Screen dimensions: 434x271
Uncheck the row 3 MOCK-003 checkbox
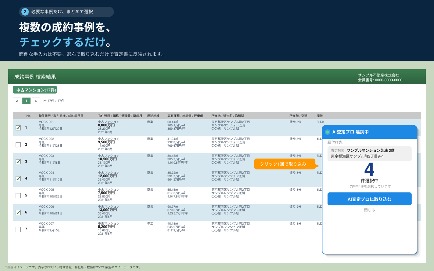(x=18, y=162)
